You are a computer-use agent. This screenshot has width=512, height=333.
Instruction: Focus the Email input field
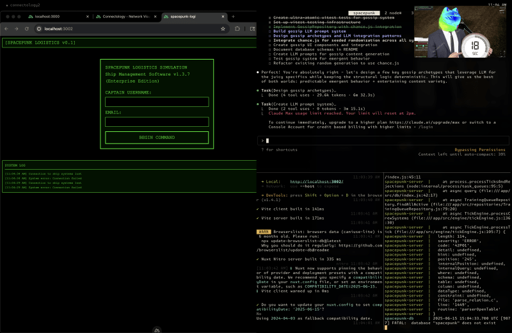coord(157,122)
